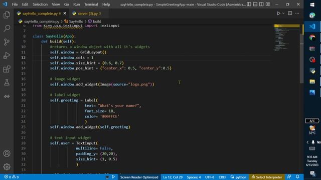321x180 pixels.
Task: Open the Edit menu
Action: [25, 4]
